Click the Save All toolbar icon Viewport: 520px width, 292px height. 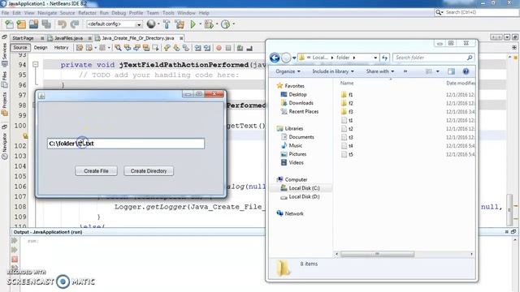pyautogui.click(x=46, y=24)
